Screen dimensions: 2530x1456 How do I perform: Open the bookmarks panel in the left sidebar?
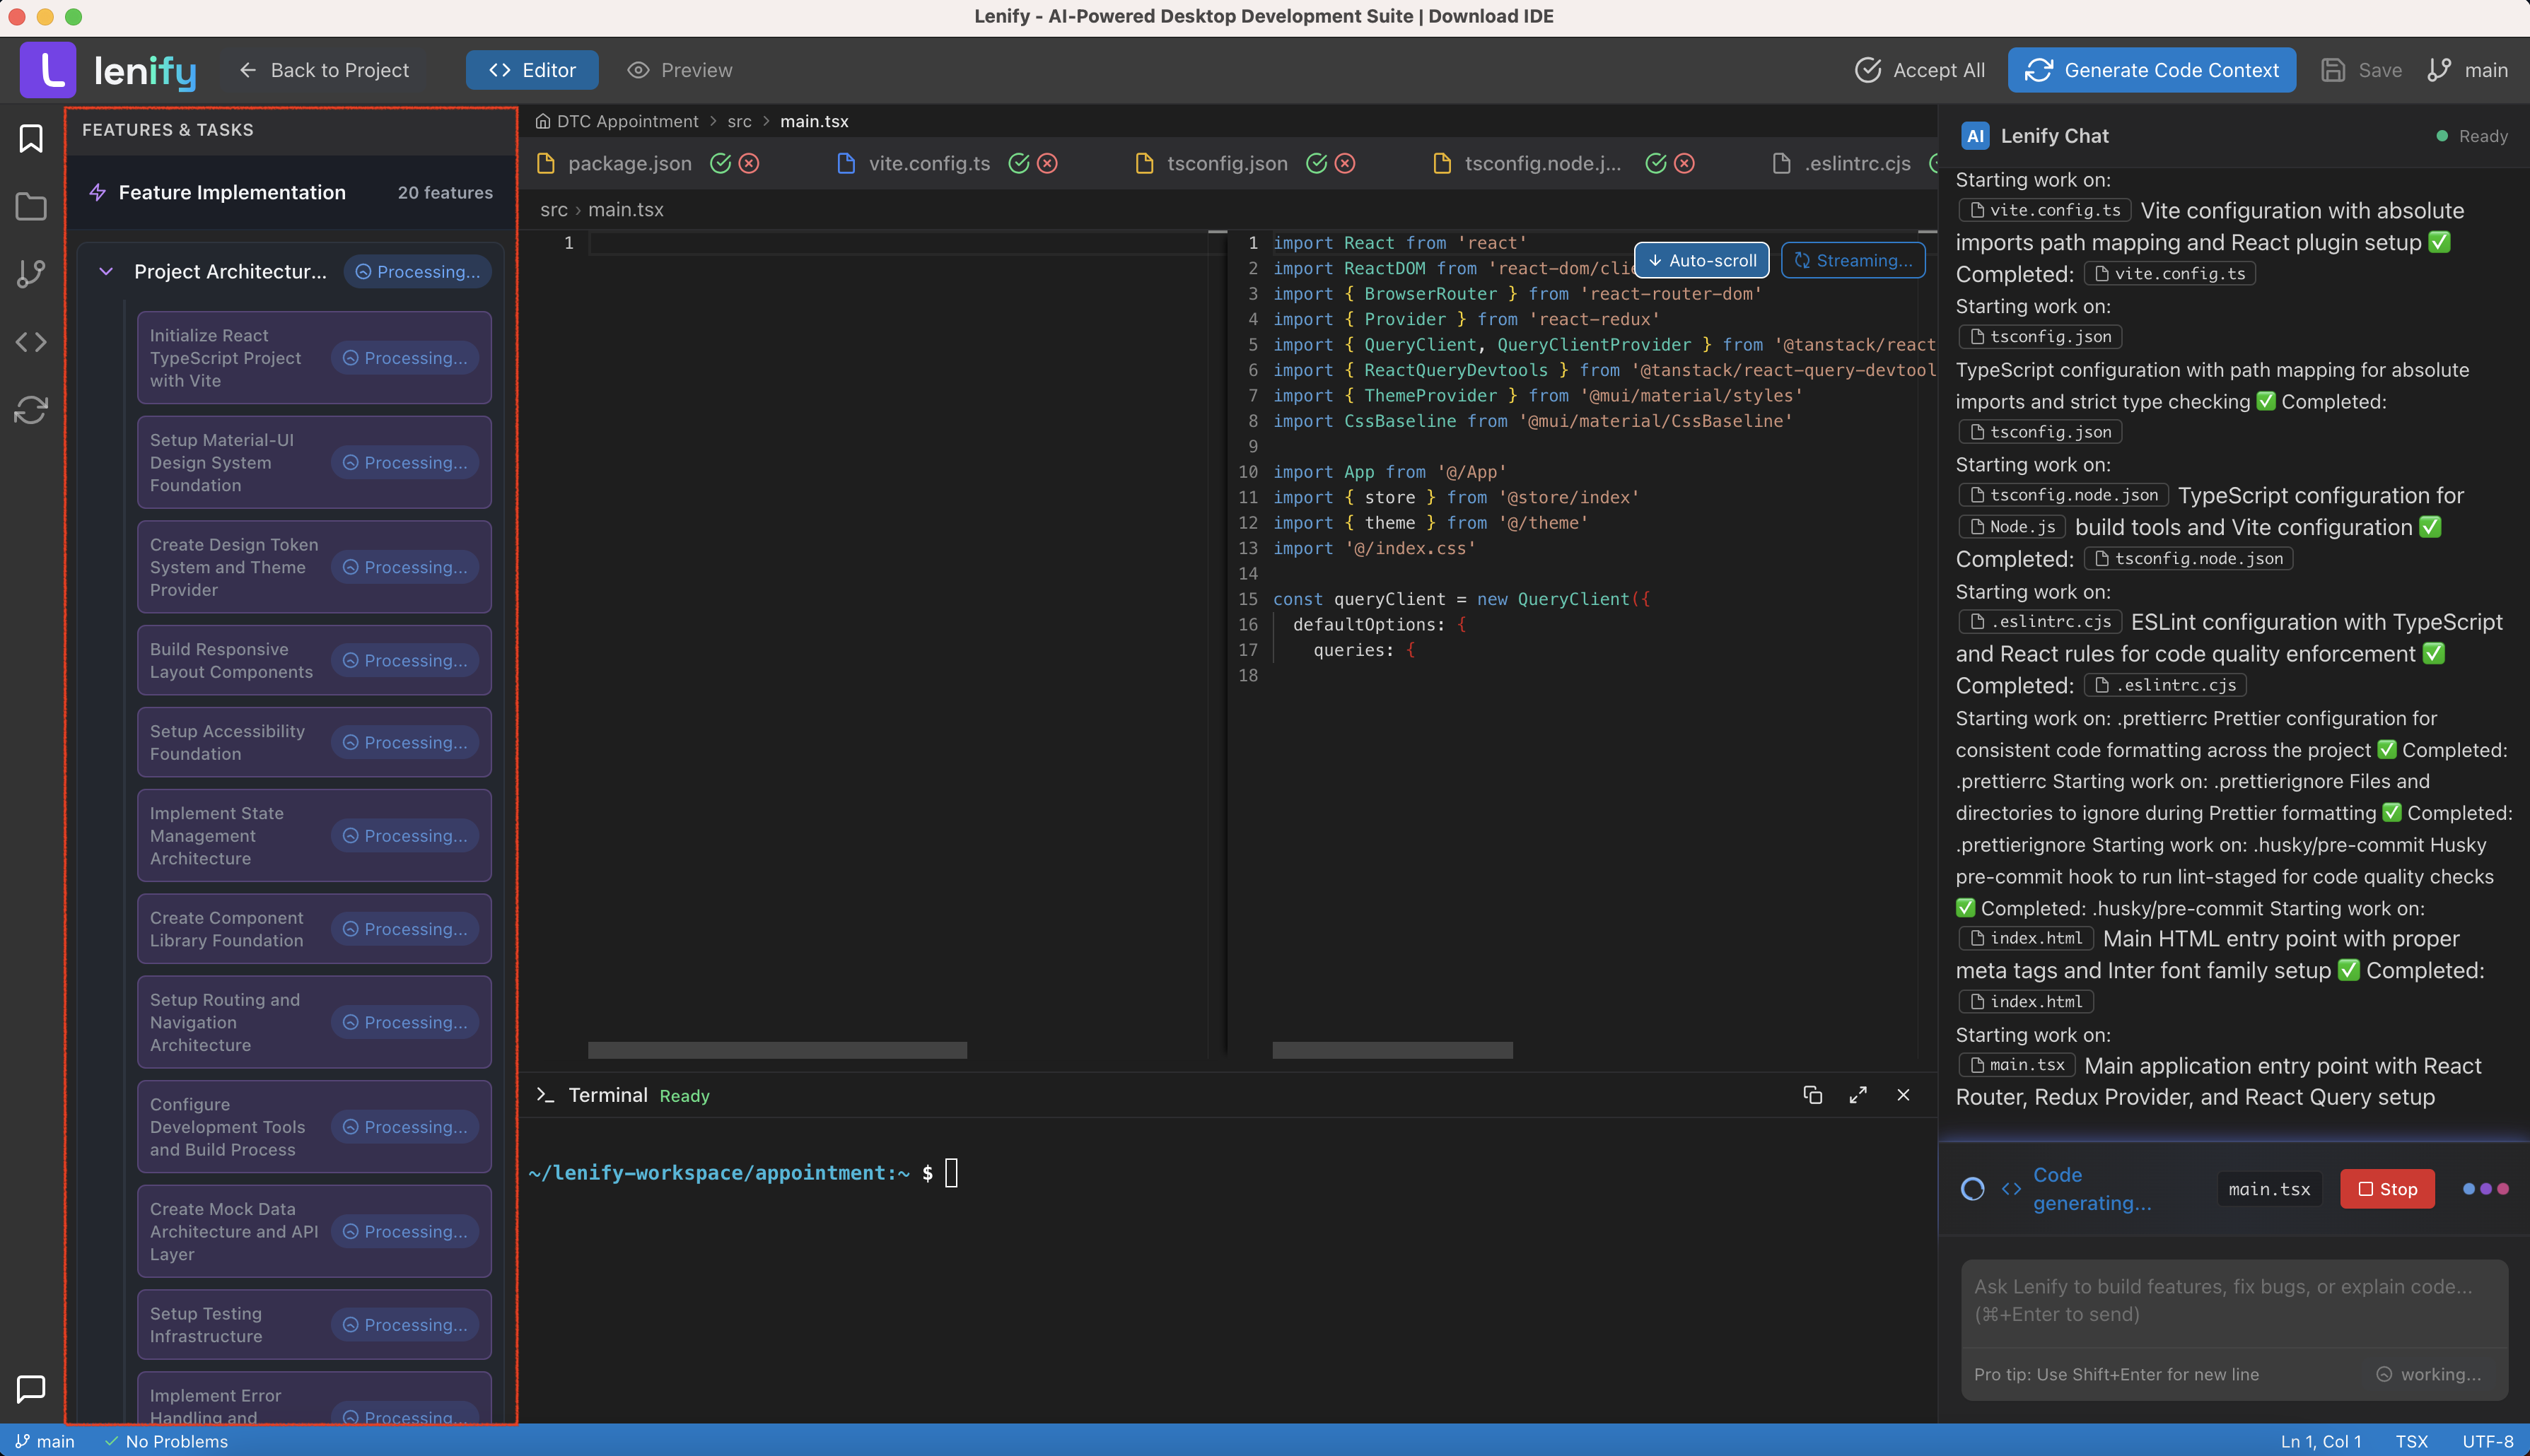pyautogui.click(x=31, y=139)
